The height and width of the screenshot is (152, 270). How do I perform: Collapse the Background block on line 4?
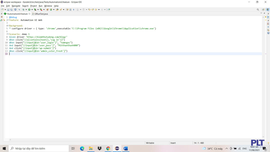click(x=8, y=26)
